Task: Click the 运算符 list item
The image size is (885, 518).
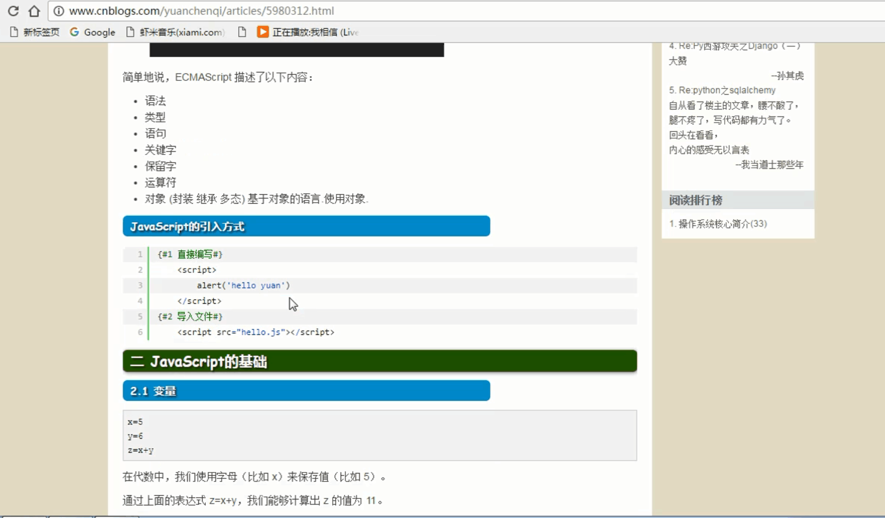Action: pyautogui.click(x=160, y=183)
